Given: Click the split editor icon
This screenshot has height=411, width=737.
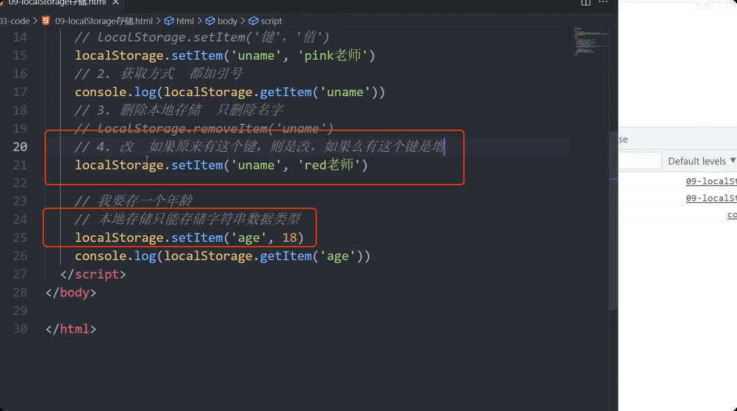Looking at the screenshot, I should point(586,2).
